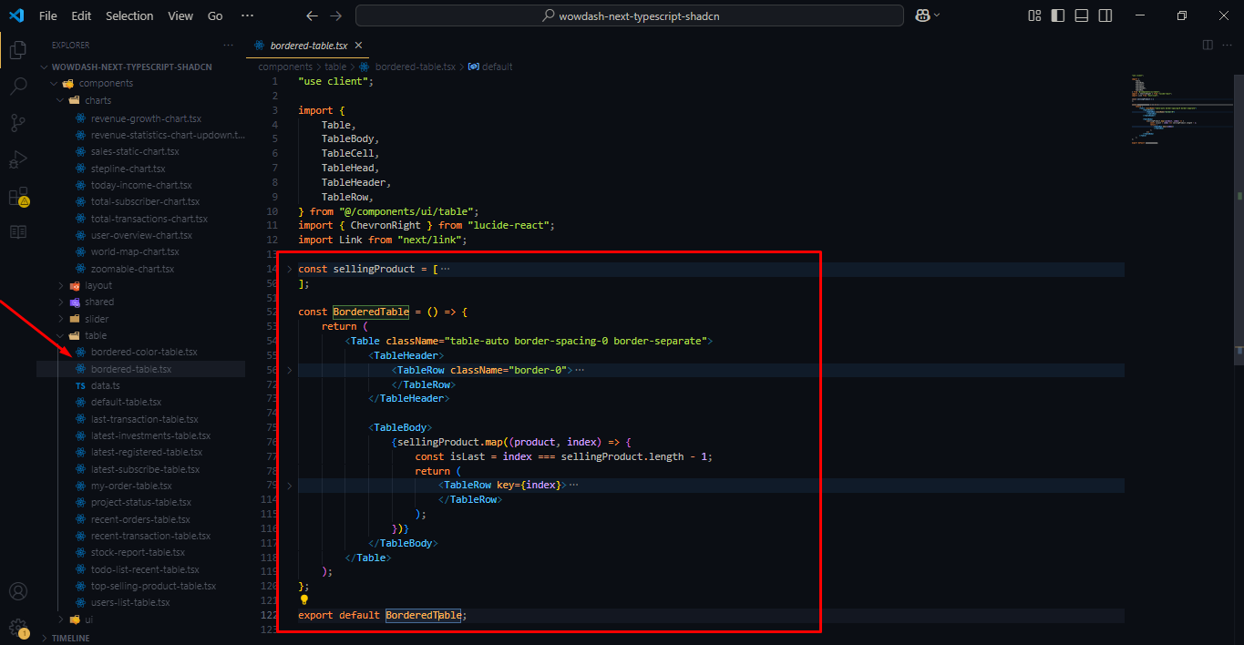Toggle the secondary side bar
This screenshot has width=1244, height=645.
coord(1105,15)
